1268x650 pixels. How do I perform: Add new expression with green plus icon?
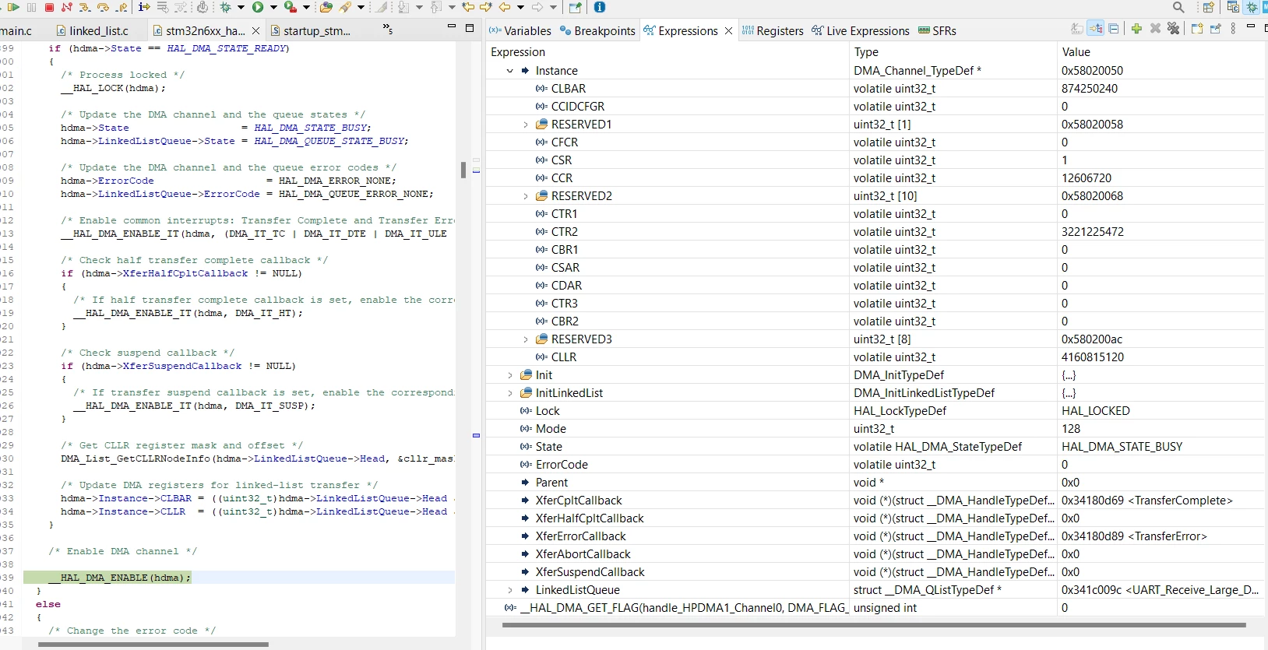1136,29
